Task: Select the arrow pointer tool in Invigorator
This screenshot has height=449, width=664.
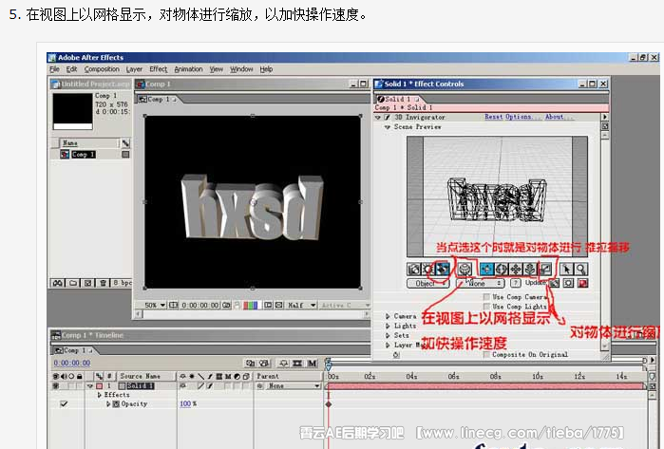Action: [566, 270]
